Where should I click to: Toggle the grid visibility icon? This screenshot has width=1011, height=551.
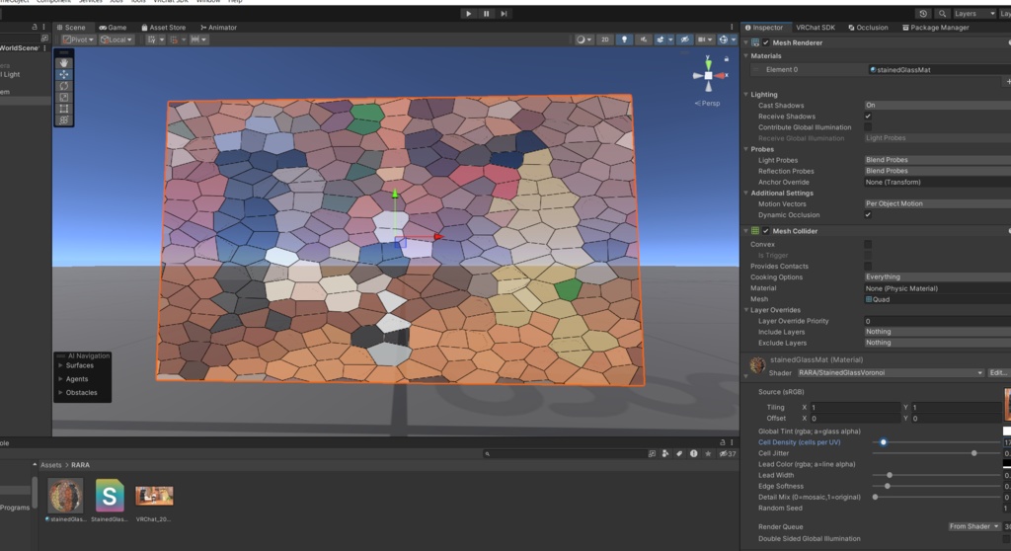(151, 39)
